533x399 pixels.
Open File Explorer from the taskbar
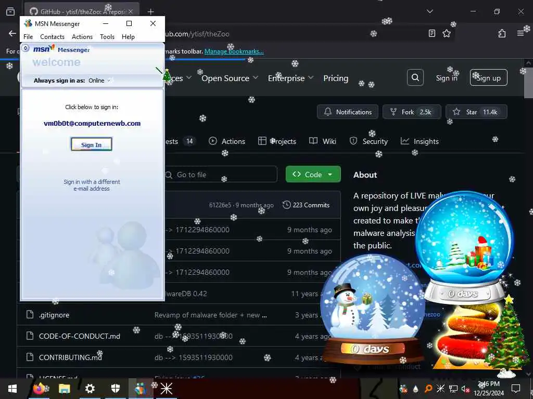64,389
